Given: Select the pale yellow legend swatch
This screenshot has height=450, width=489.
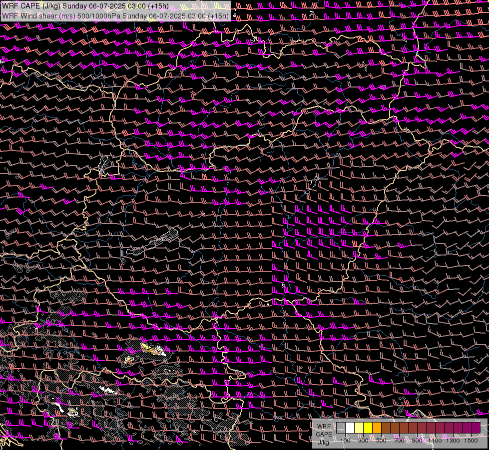Looking at the screenshot, I should [359, 428].
